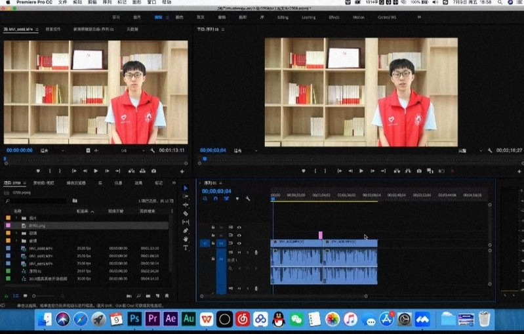Select the Razor tool
Image resolution: width=524 pixels, height=334 pixels.
click(186, 213)
